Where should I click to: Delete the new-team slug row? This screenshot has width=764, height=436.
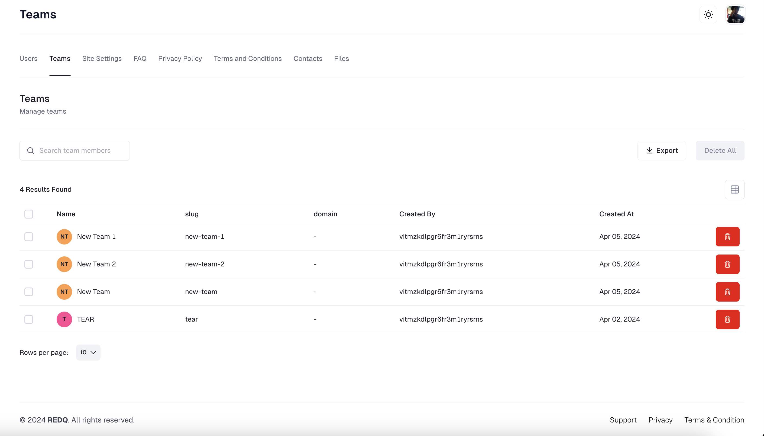click(727, 292)
